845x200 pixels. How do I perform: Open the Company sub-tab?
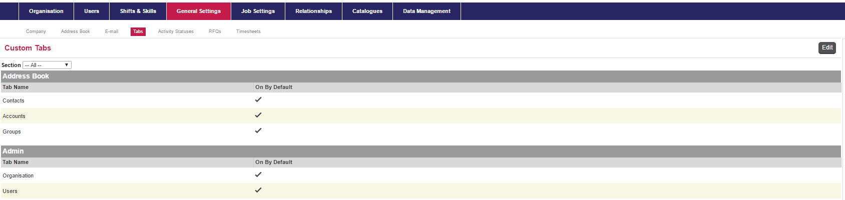click(36, 31)
